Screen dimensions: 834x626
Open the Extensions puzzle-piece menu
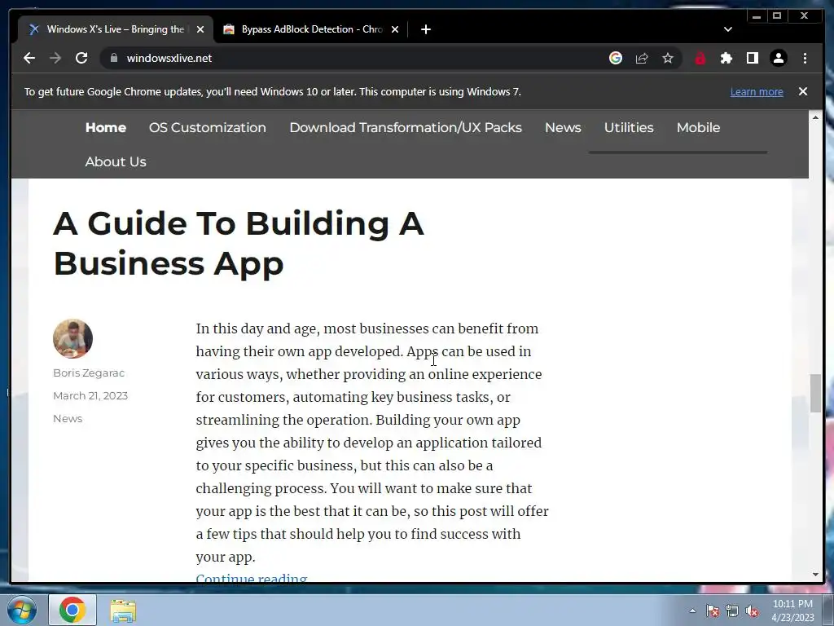pyautogui.click(x=726, y=58)
